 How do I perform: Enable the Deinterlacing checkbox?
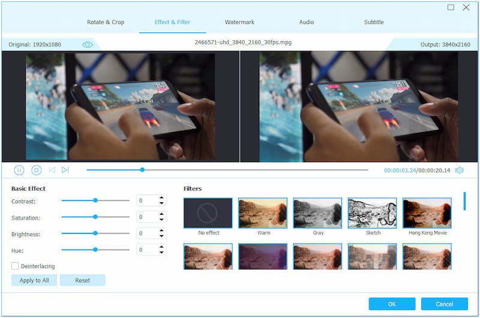pos(15,266)
